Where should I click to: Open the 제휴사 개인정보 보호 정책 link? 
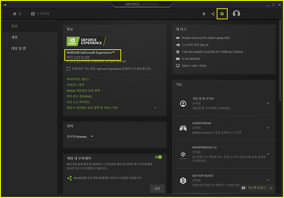tap(92, 108)
